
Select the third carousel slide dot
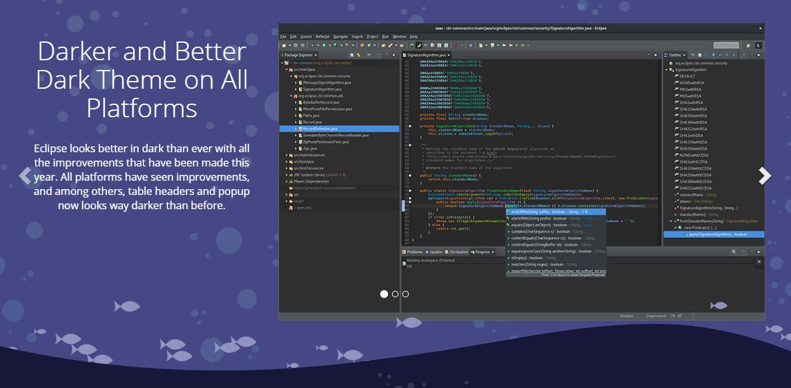(x=406, y=294)
